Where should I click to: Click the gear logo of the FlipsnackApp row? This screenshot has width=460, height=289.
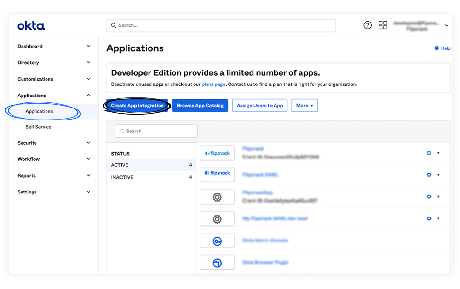pyautogui.click(x=217, y=197)
